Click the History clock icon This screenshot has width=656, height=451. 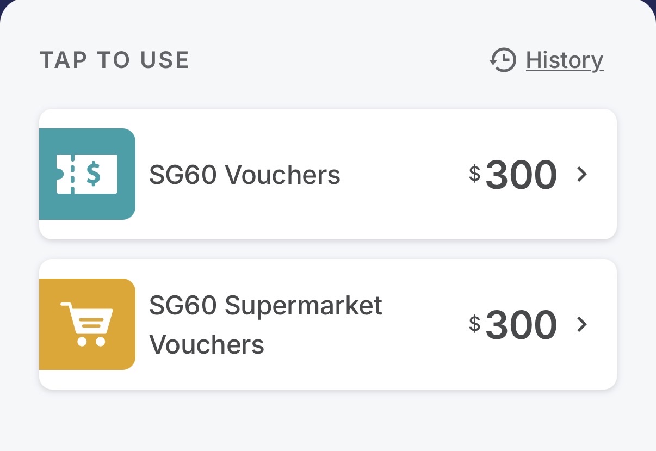(503, 60)
